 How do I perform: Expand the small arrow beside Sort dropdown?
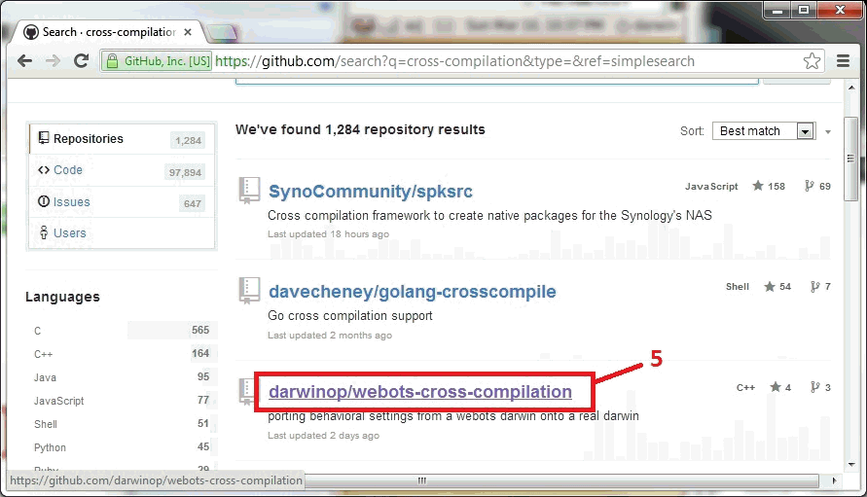click(828, 131)
